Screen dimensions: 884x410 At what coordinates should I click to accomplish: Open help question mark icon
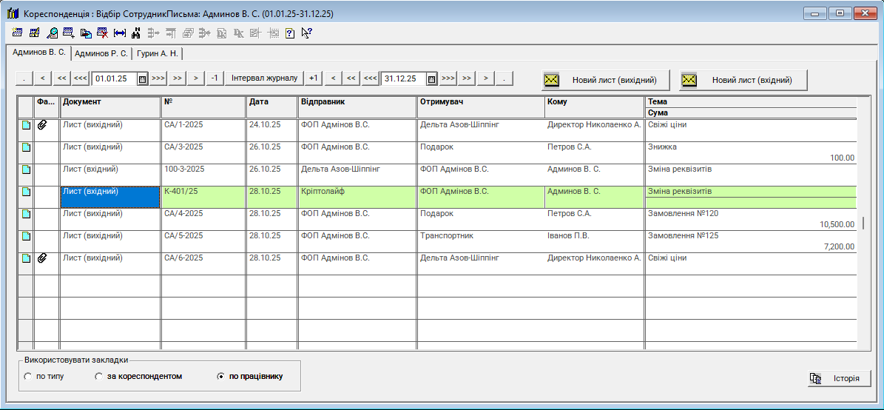pos(289,33)
